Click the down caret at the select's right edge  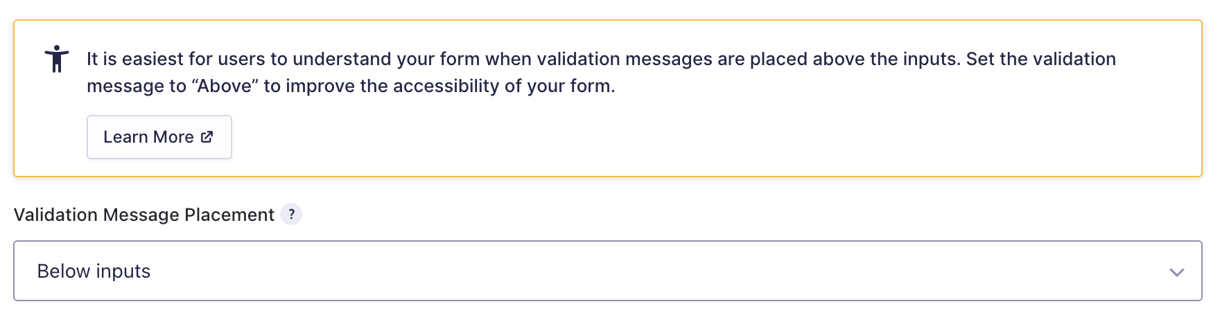point(1176,272)
